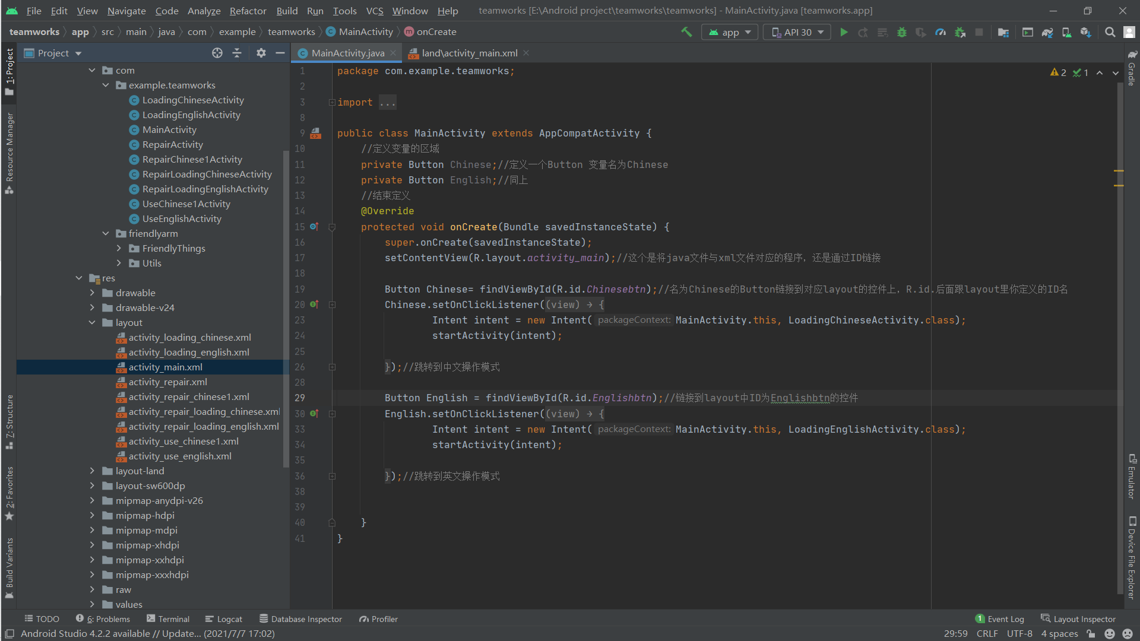Click the Search Everywhere magnifier icon
The image size is (1140, 641).
pyautogui.click(x=1110, y=32)
